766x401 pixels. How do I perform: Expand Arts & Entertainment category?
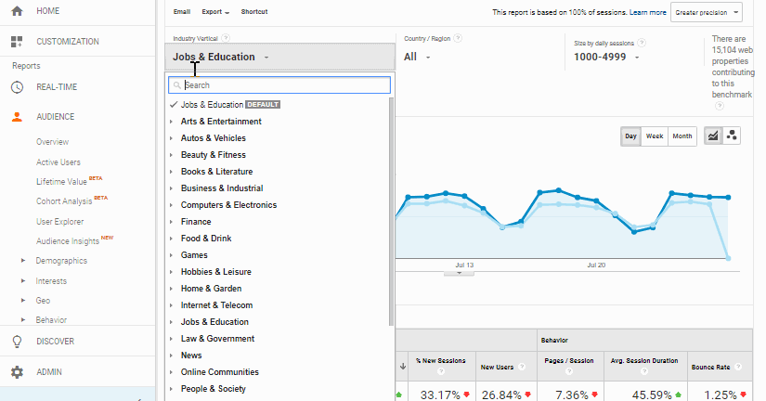pyautogui.click(x=172, y=122)
